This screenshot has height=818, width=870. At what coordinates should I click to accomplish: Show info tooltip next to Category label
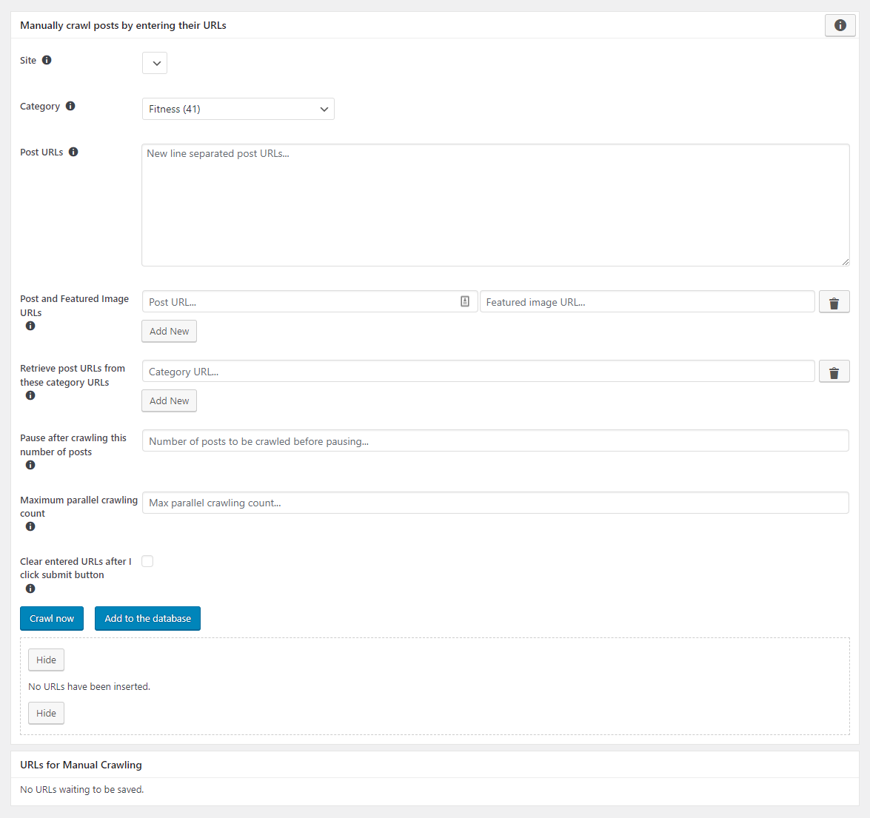[70, 106]
